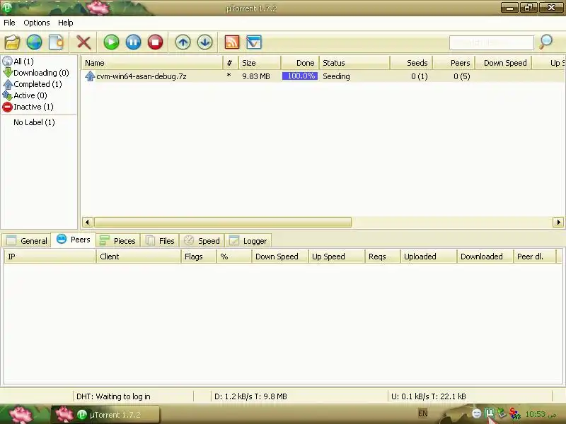The width and height of the screenshot is (566, 424).
Task: Click the horizontal scrollbar thumb
Action: (223, 222)
